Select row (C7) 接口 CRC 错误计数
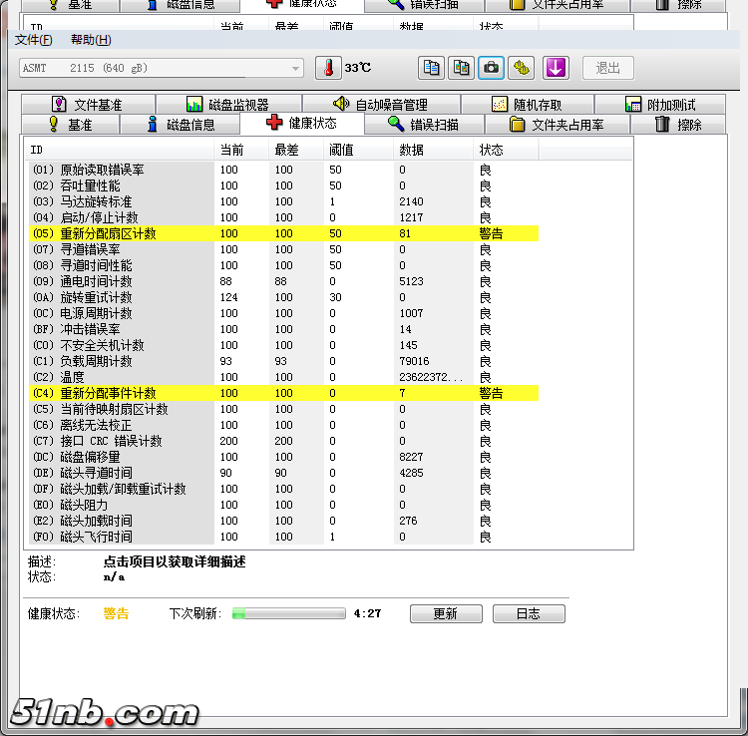The width and height of the screenshot is (748, 736). (x=283, y=441)
